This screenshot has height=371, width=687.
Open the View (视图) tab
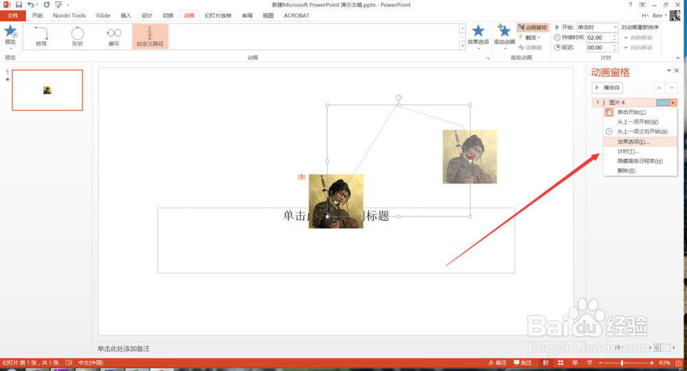(268, 15)
